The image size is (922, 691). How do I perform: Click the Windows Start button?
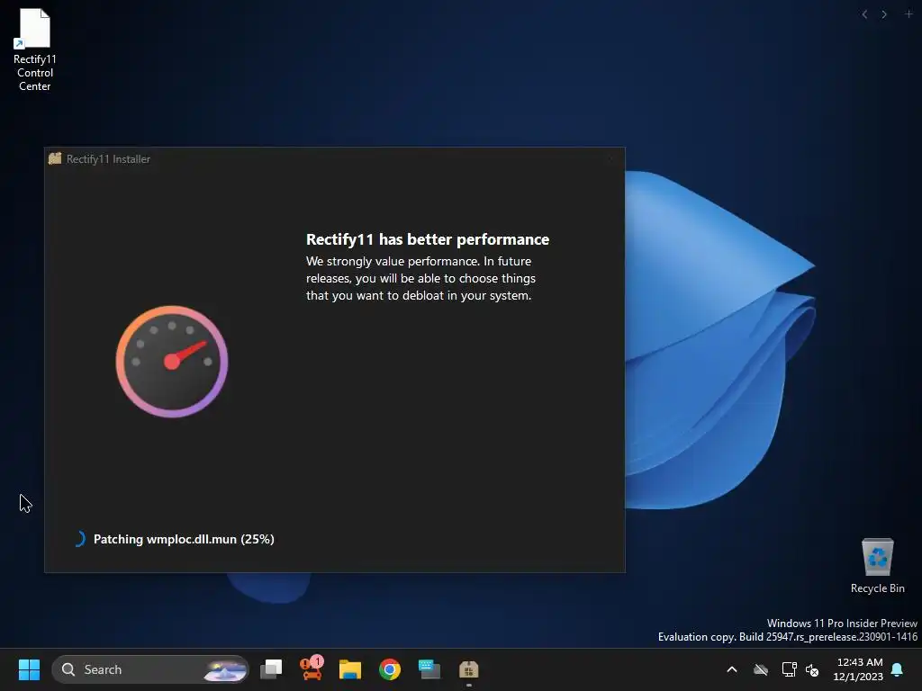[29, 669]
